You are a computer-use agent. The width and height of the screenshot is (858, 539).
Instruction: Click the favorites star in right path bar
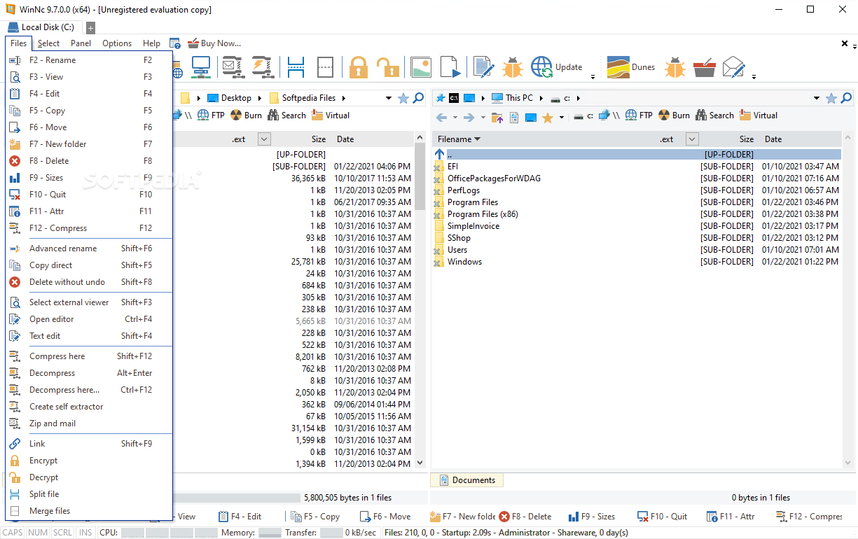(x=831, y=98)
